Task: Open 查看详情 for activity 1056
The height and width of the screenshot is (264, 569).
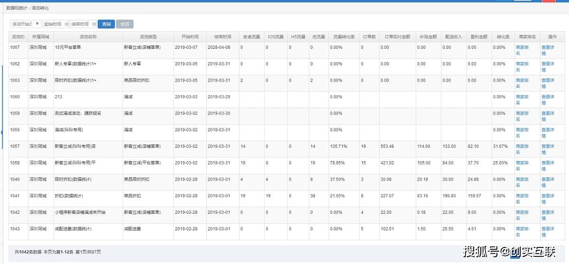Action: [547, 133]
